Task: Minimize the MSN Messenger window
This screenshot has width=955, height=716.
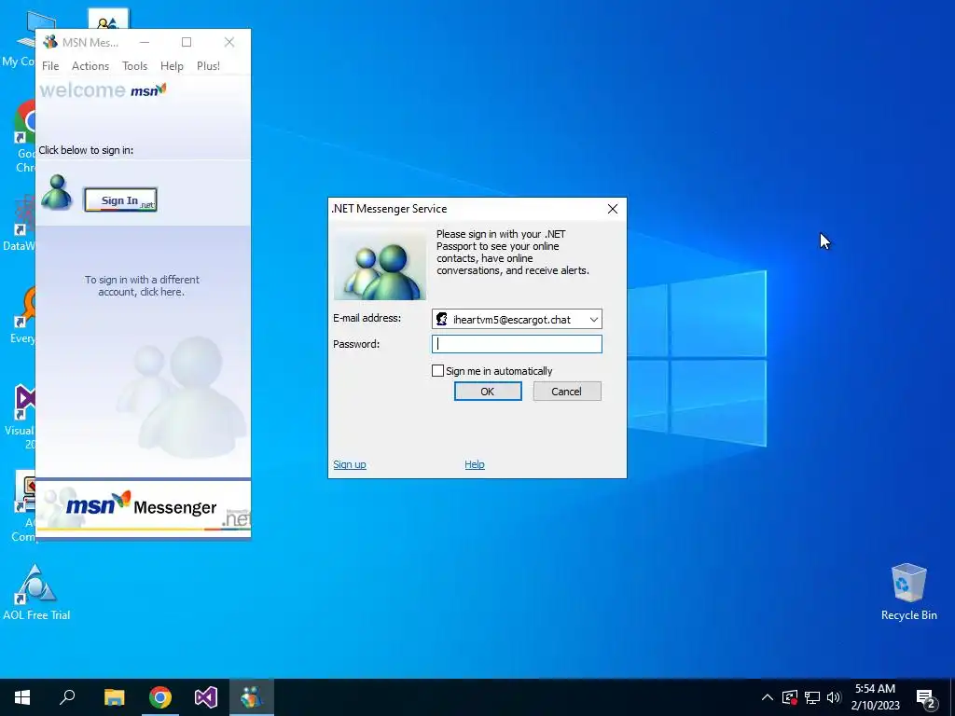Action: coord(145,42)
